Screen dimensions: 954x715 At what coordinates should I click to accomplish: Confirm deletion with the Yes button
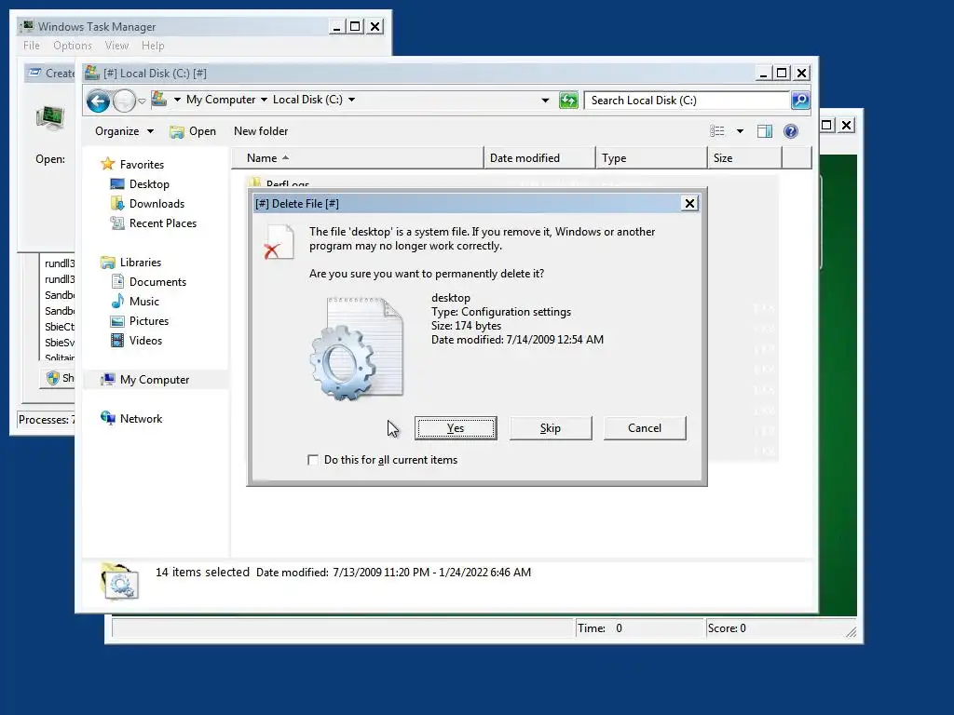[x=456, y=428]
